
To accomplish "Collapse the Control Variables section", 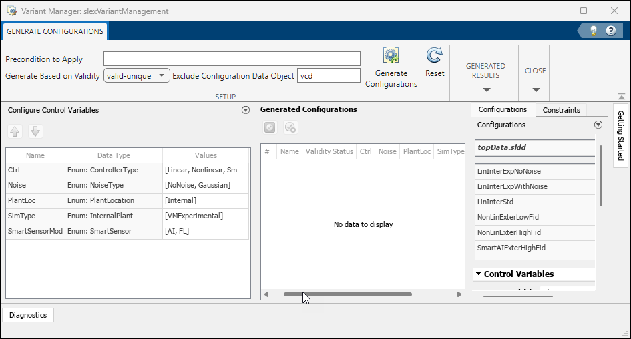I will [479, 274].
